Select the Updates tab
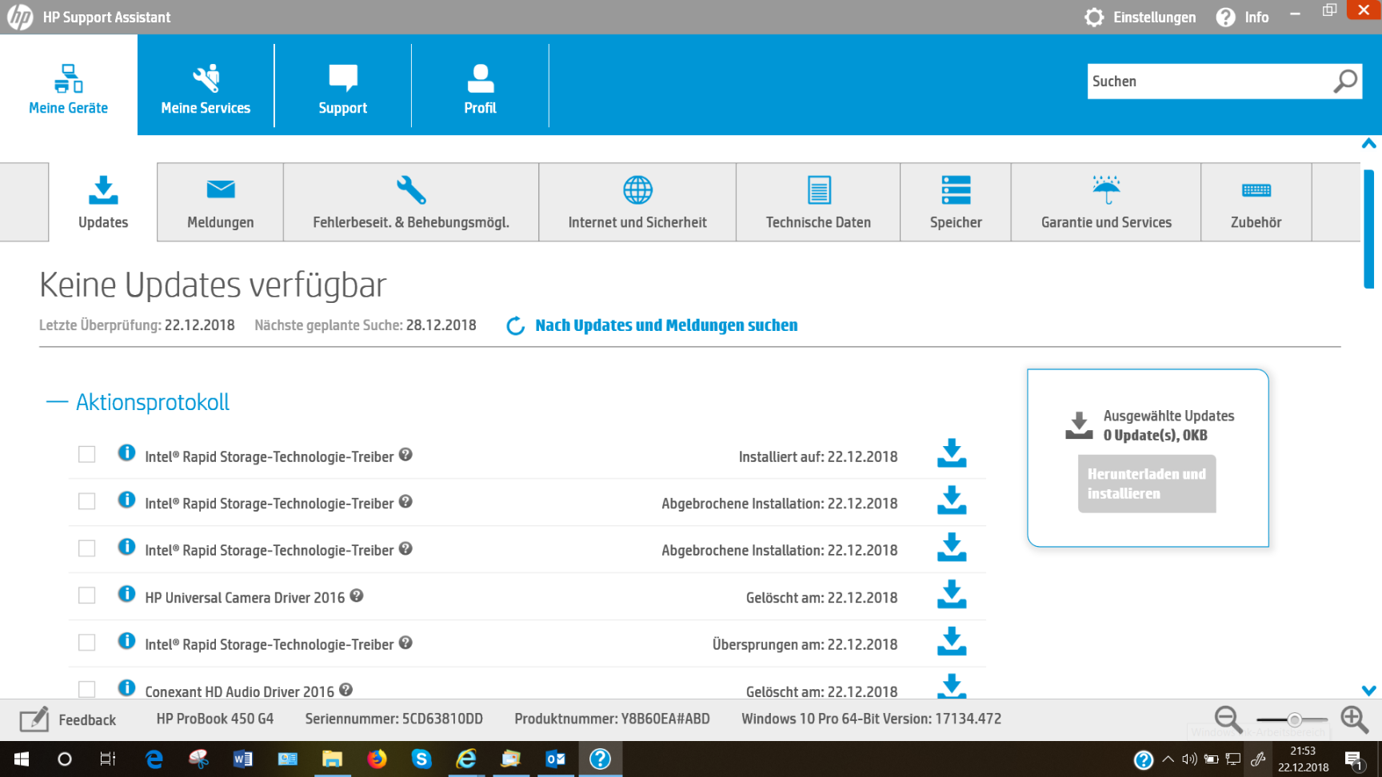1382x777 pixels. tap(103, 202)
